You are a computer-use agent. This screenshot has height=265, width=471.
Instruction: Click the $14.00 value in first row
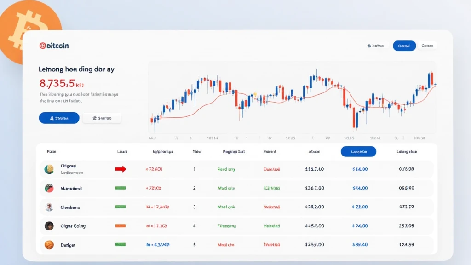[360, 169]
